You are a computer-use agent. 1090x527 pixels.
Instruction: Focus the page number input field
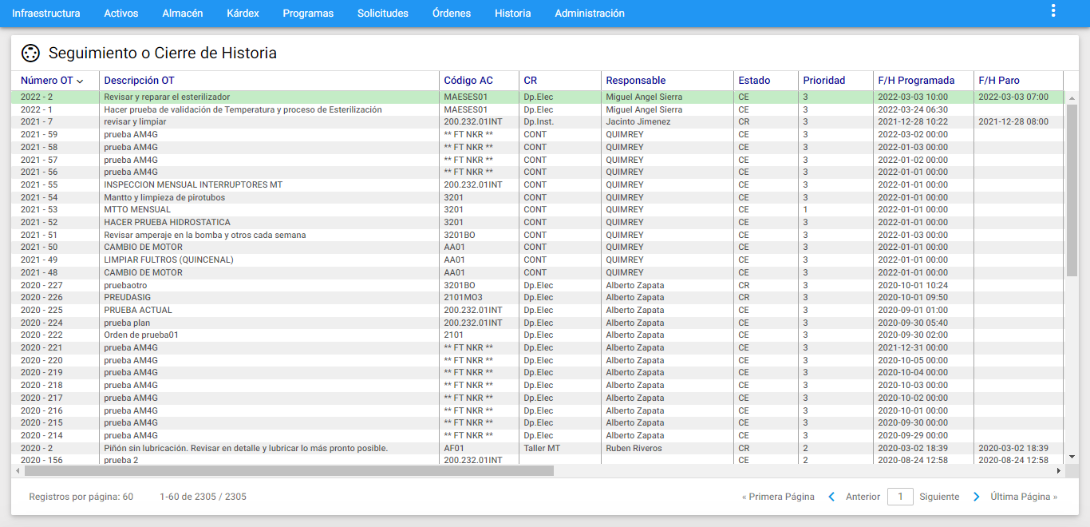[x=900, y=497]
